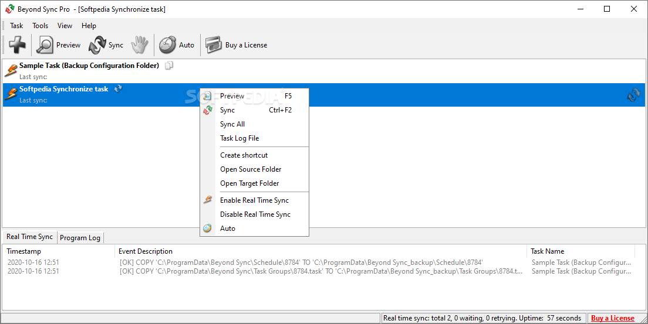The image size is (648, 324).
Task: Click the small sync icon beside Softpedia task title
Action: click(118, 88)
